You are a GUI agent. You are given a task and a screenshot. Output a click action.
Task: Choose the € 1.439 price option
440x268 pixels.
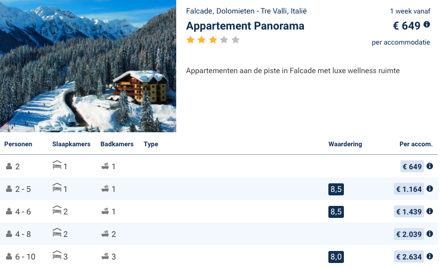(x=409, y=211)
